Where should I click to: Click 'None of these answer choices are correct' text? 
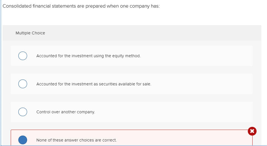click(76, 140)
